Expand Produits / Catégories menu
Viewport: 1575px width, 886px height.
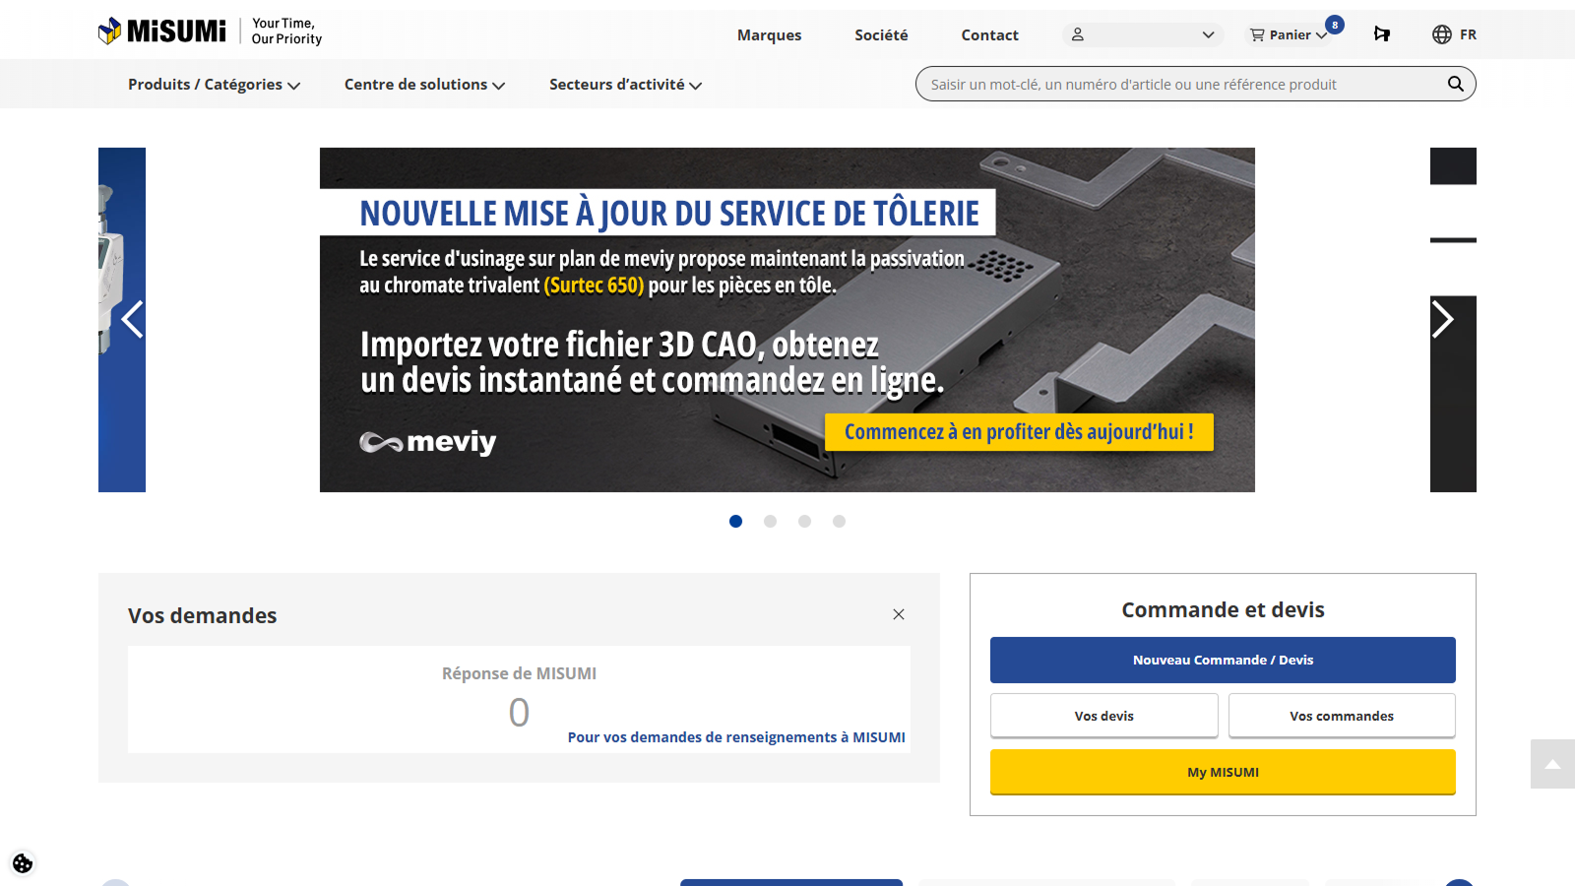point(214,85)
